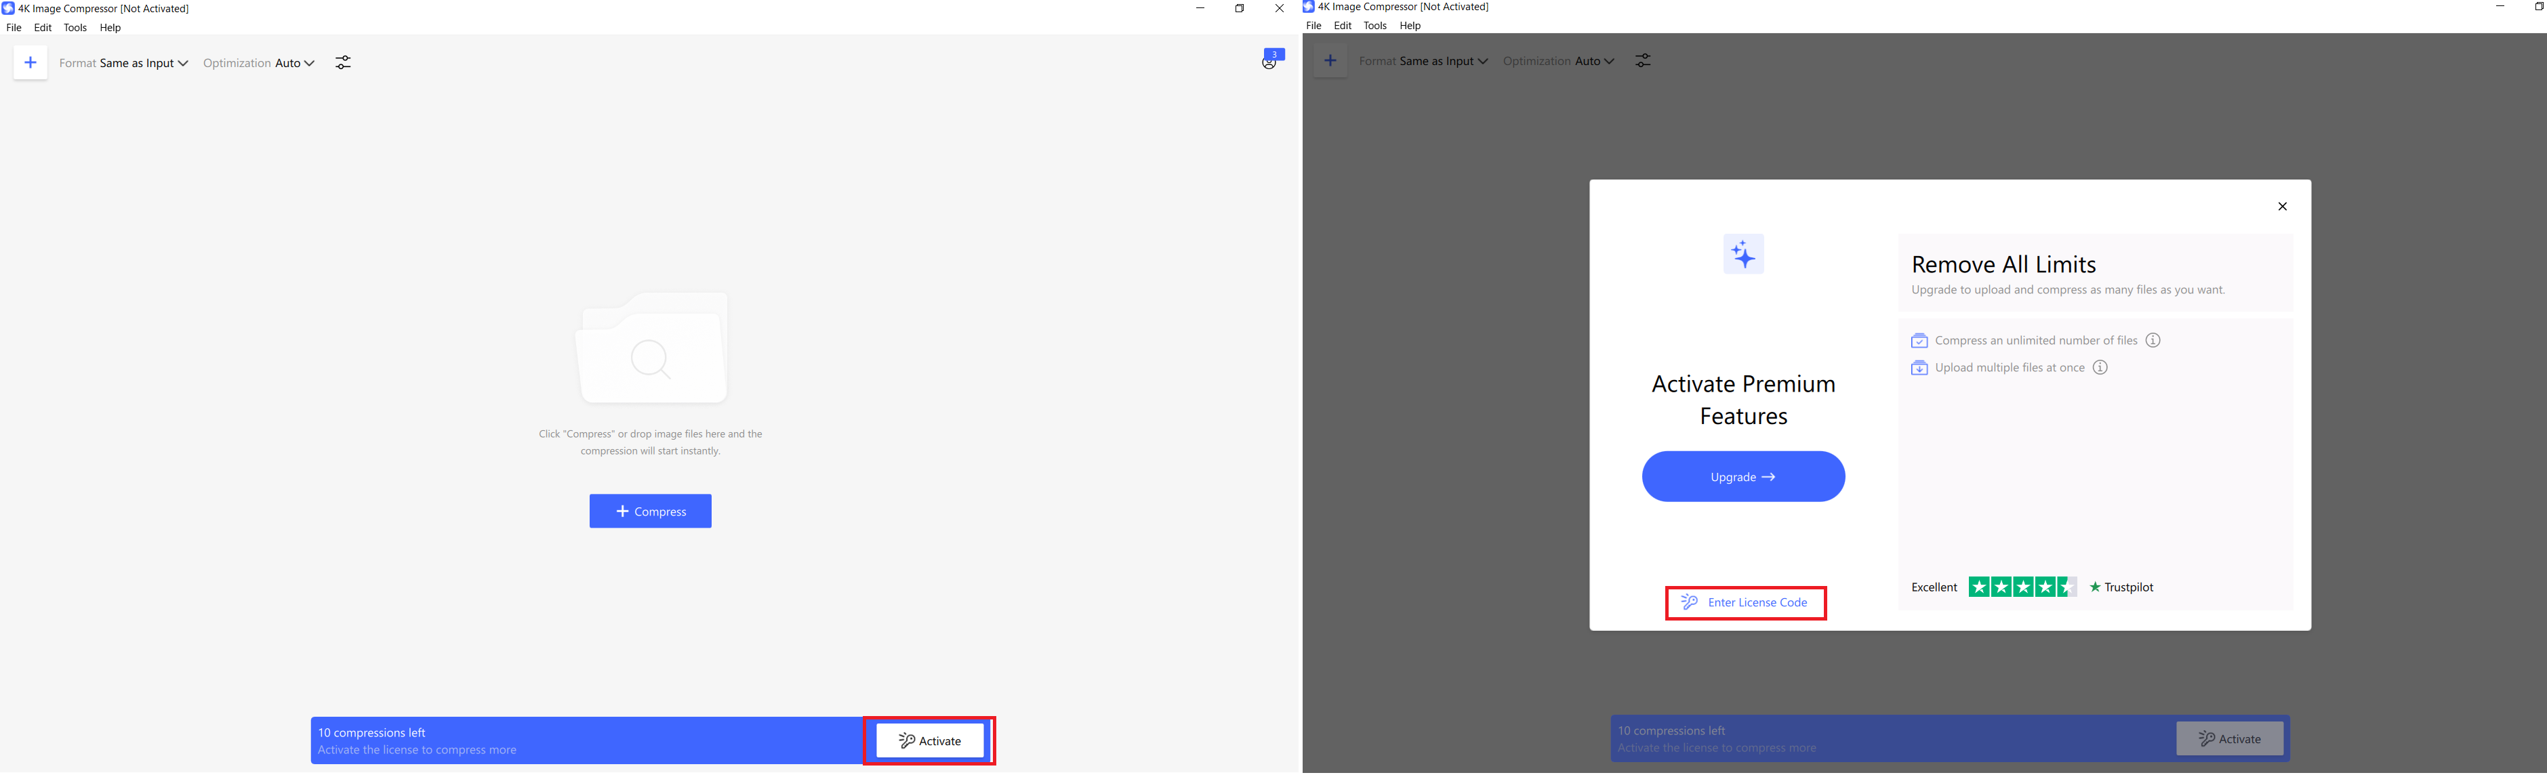Open Format Same as Input dropdown in left window

[123, 63]
